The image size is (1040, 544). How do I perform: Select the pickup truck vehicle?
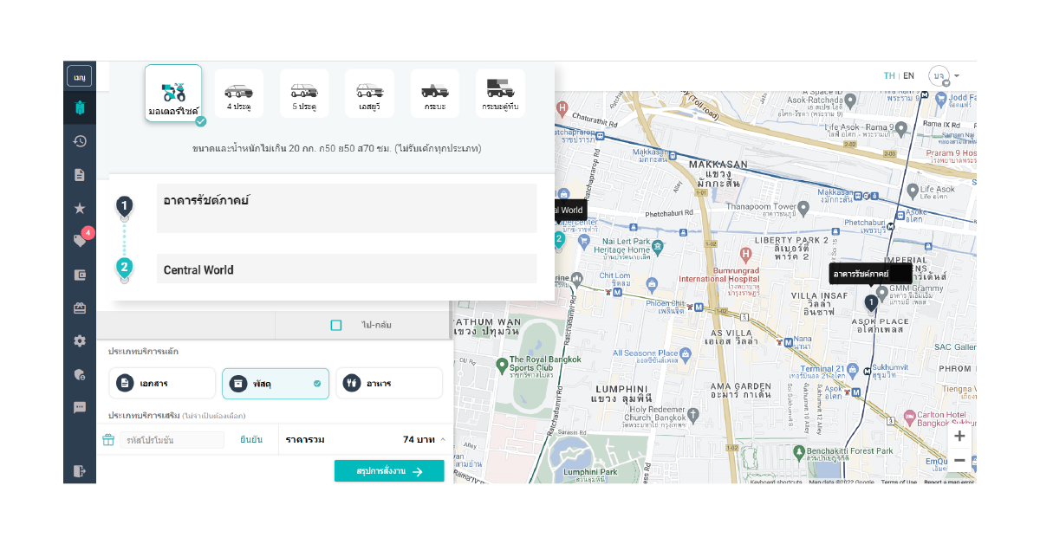pos(435,93)
